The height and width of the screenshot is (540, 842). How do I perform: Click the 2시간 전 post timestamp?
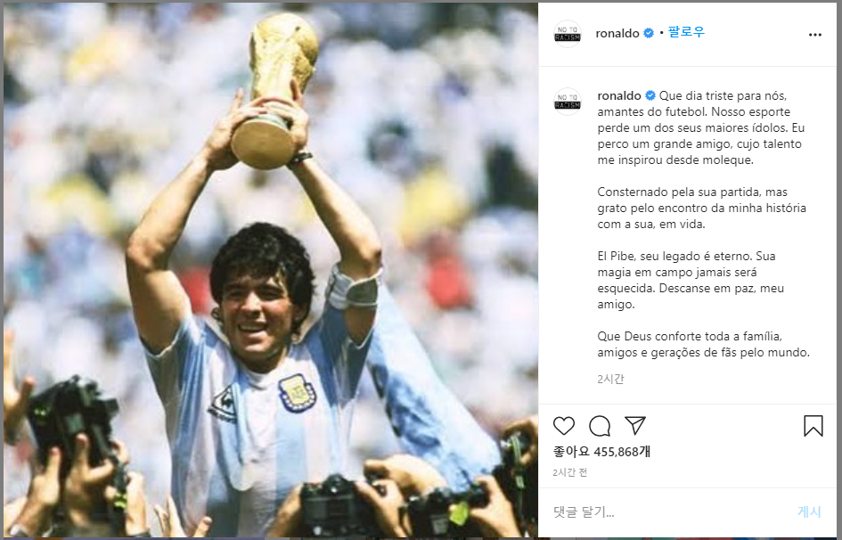569,472
